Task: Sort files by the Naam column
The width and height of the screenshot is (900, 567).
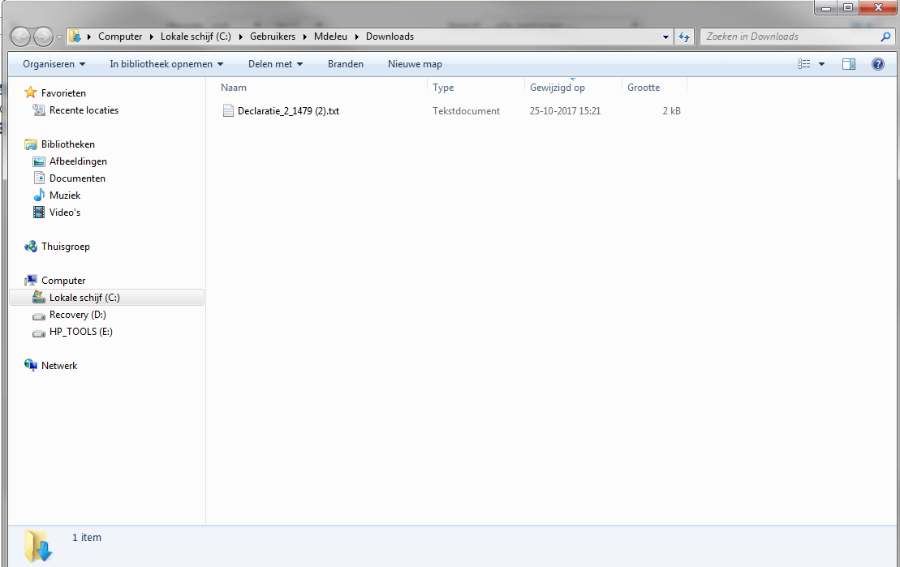Action: click(x=234, y=88)
